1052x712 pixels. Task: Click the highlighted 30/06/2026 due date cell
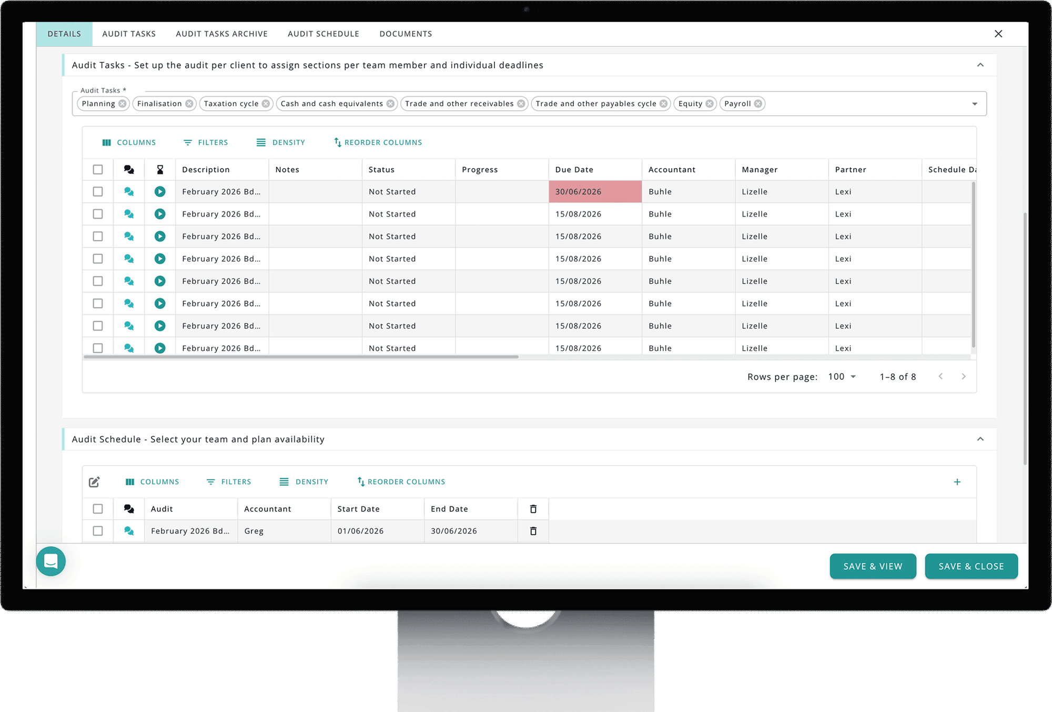tap(595, 192)
